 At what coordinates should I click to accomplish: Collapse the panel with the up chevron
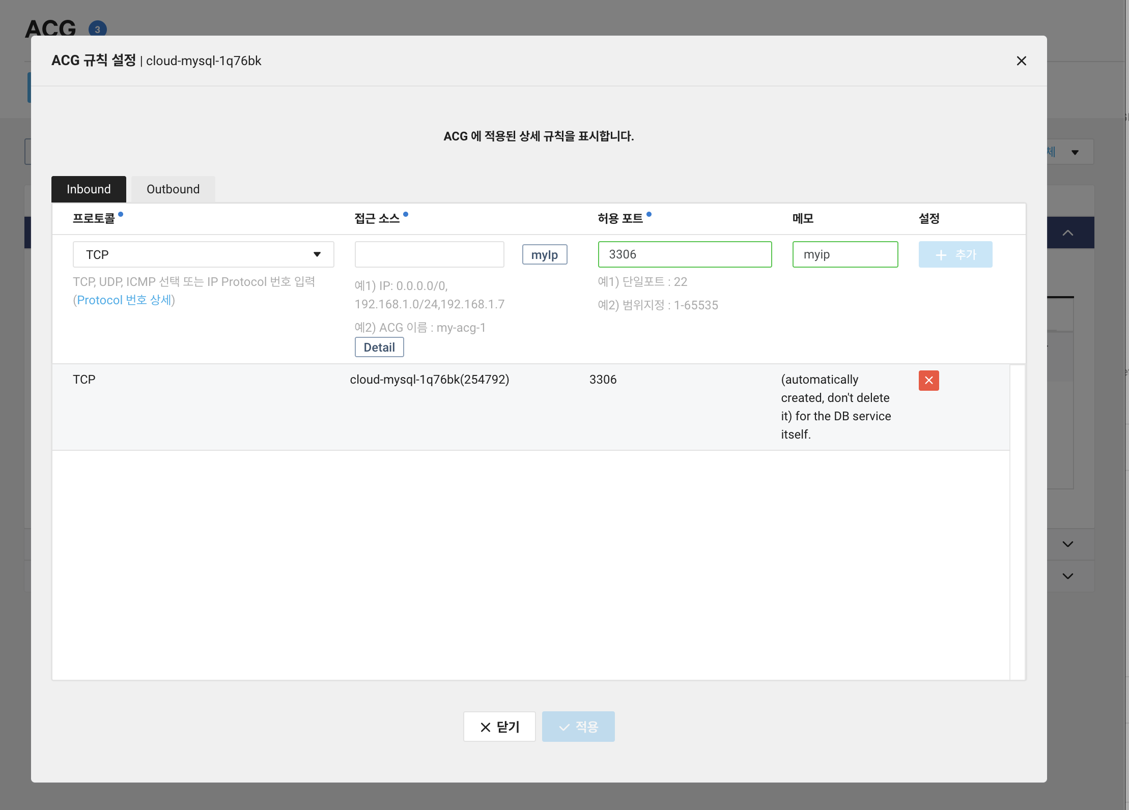tap(1068, 233)
